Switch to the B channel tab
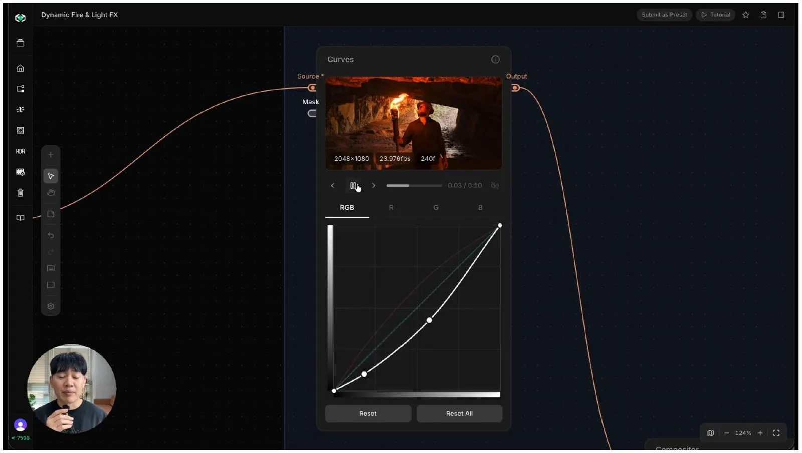802x453 pixels. (x=480, y=208)
